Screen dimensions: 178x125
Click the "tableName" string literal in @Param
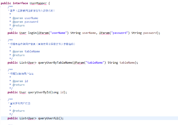pos(95,63)
